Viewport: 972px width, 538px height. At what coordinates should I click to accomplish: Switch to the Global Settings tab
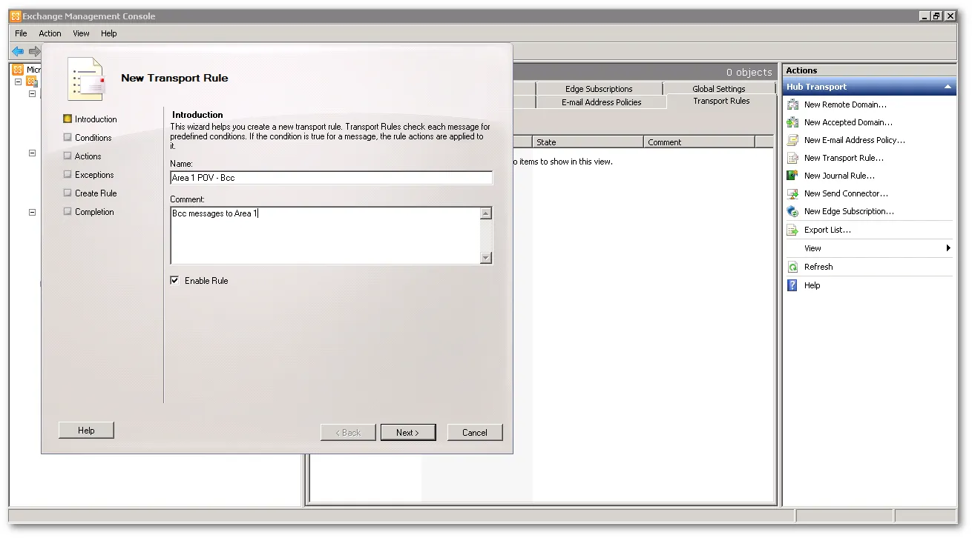click(718, 89)
